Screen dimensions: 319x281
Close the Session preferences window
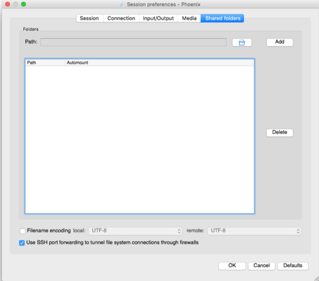7,4
